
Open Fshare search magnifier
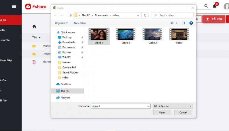206,6
